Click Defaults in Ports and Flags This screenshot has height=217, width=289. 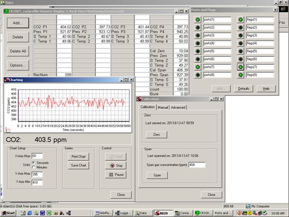coord(244,88)
